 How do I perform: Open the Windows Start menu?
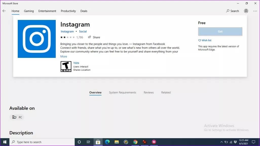[x=5, y=142]
